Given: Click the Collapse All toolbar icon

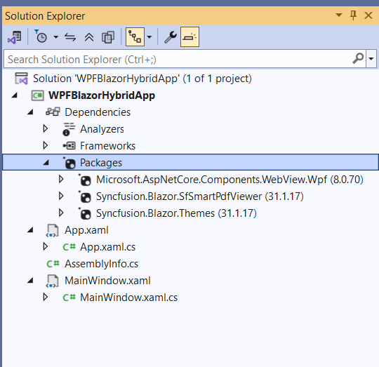Looking at the screenshot, I should tap(89, 37).
